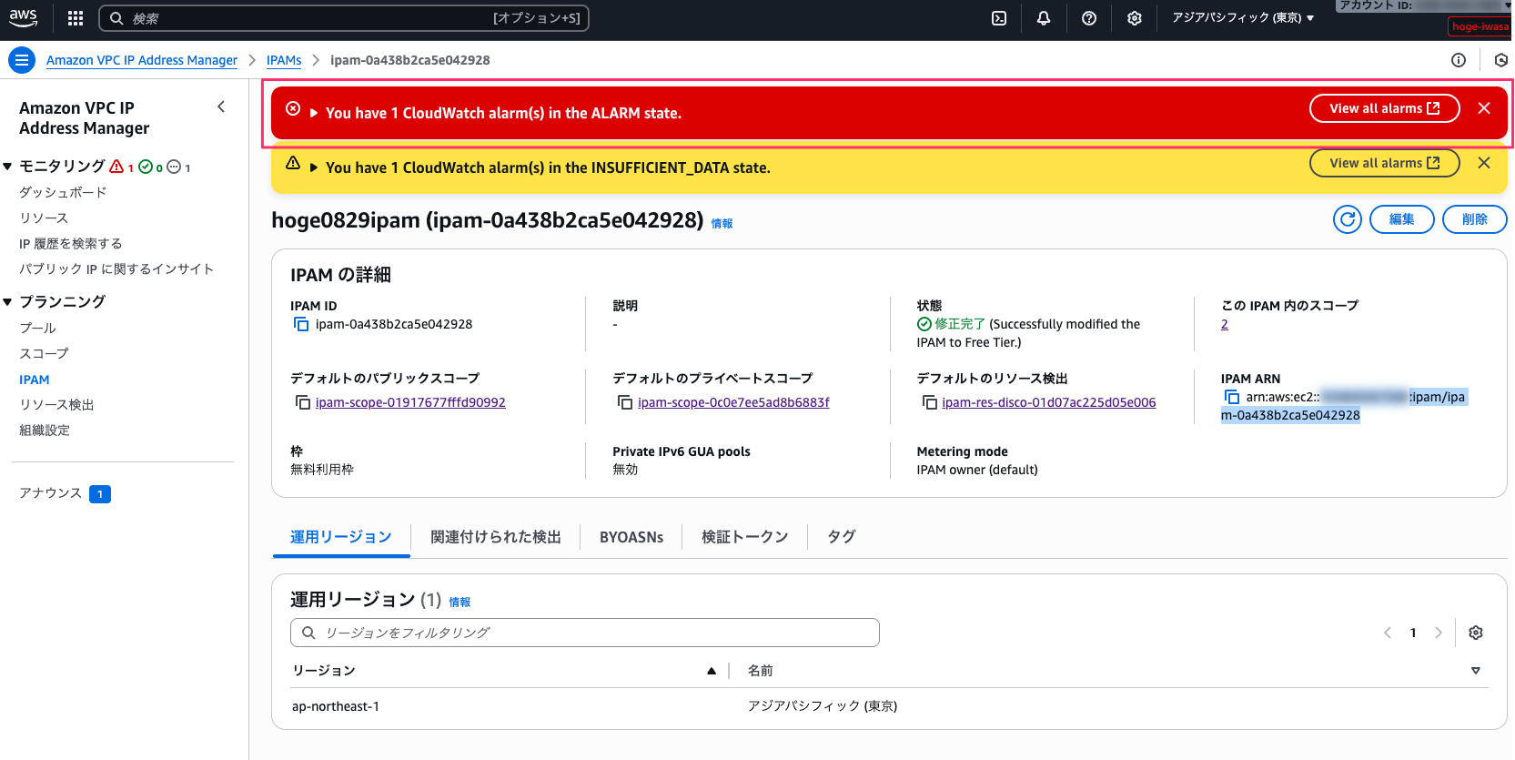Open ipam-res-disco-01d07ac225d05e006 link
The width and height of the screenshot is (1515, 760).
(1049, 402)
